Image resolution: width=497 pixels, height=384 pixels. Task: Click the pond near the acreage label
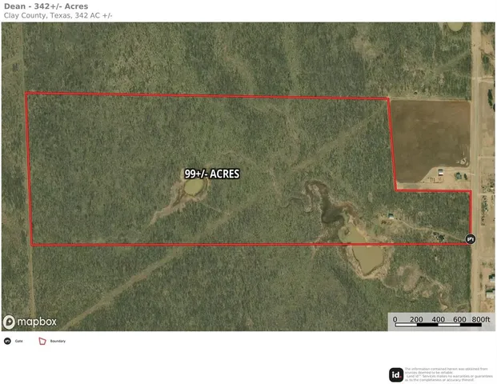tap(193, 187)
